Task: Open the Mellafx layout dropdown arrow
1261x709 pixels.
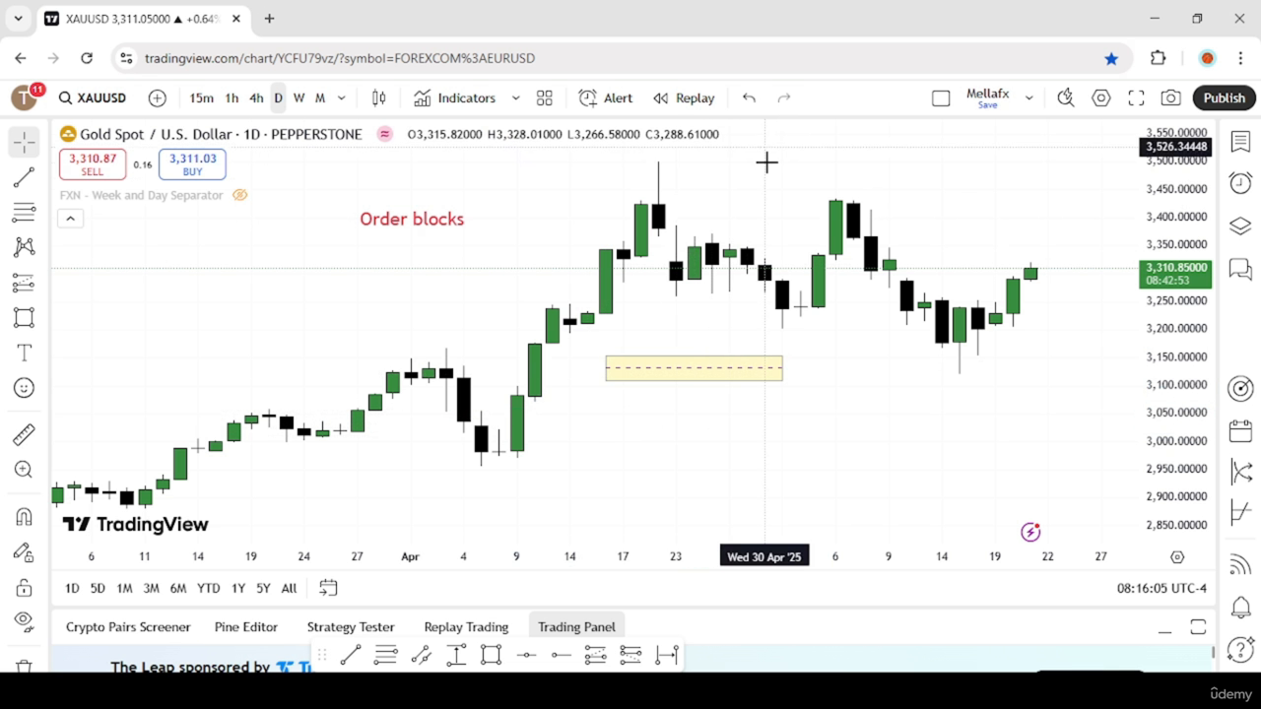Action: 1029,97
